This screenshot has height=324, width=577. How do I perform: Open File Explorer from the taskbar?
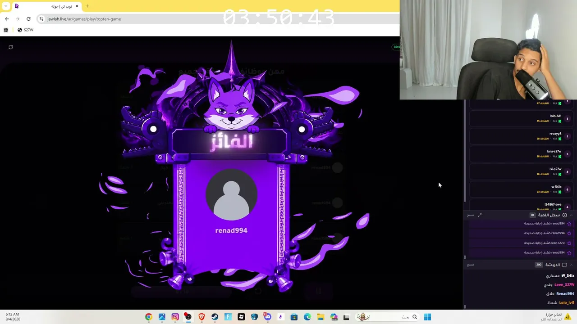coord(321,317)
